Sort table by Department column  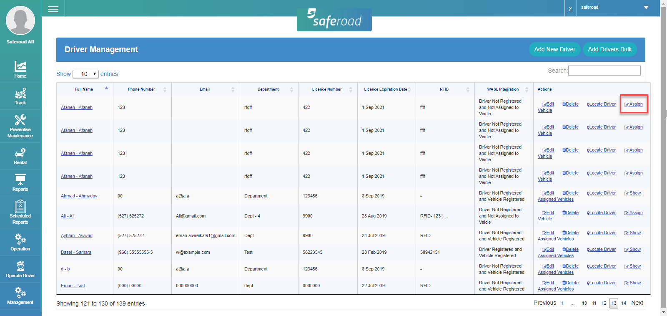pyautogui.click(x=269, y=89)
